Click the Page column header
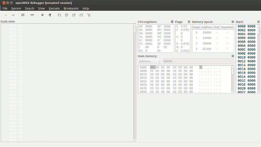 (x=196, y=27)
